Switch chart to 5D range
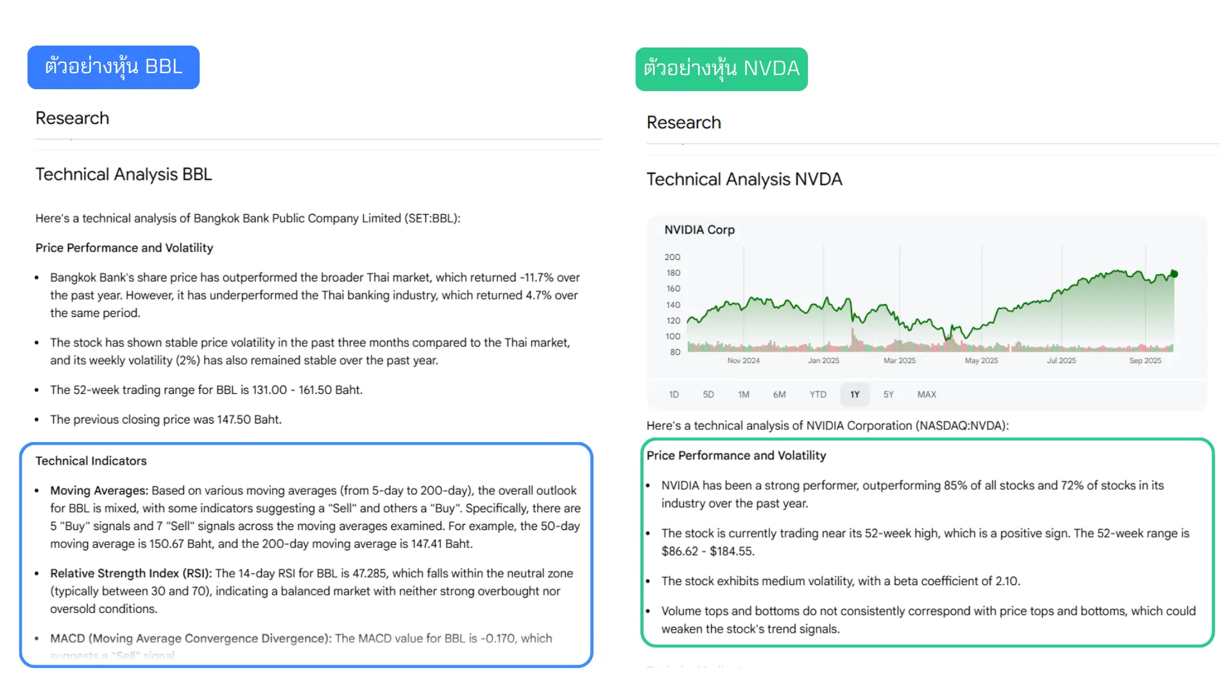Viewport: 1232px width, 693px height. pos(708,395)
